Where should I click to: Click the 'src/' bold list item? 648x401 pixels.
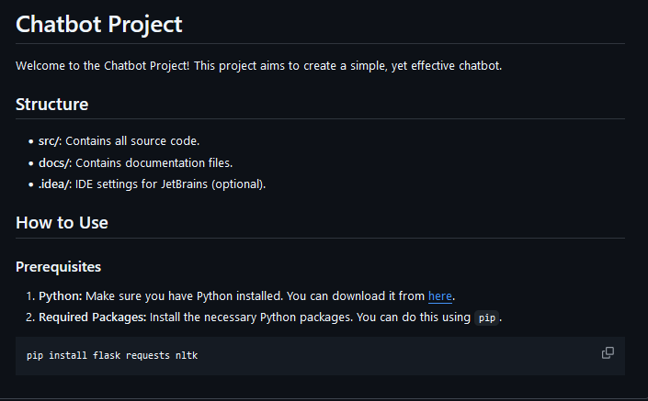[x=50, y=141]
